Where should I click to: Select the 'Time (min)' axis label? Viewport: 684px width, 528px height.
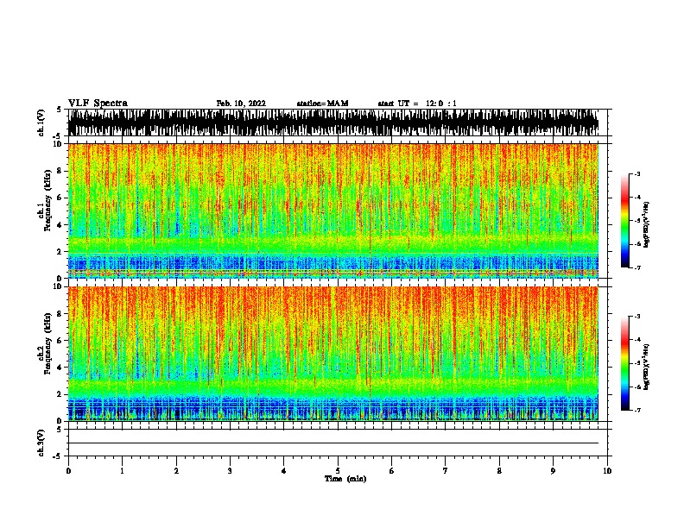click(x=345, y=479)
